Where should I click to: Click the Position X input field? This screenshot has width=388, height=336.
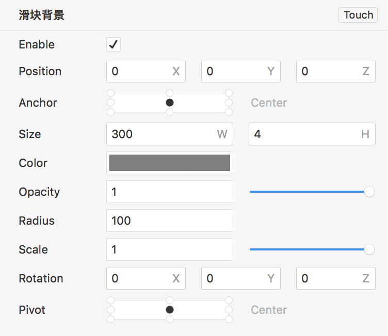click(x=140, y=71)
